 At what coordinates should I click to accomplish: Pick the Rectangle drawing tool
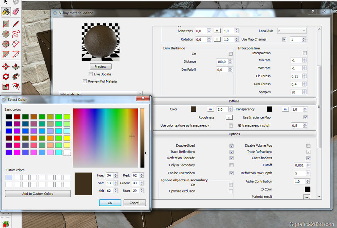6,24
